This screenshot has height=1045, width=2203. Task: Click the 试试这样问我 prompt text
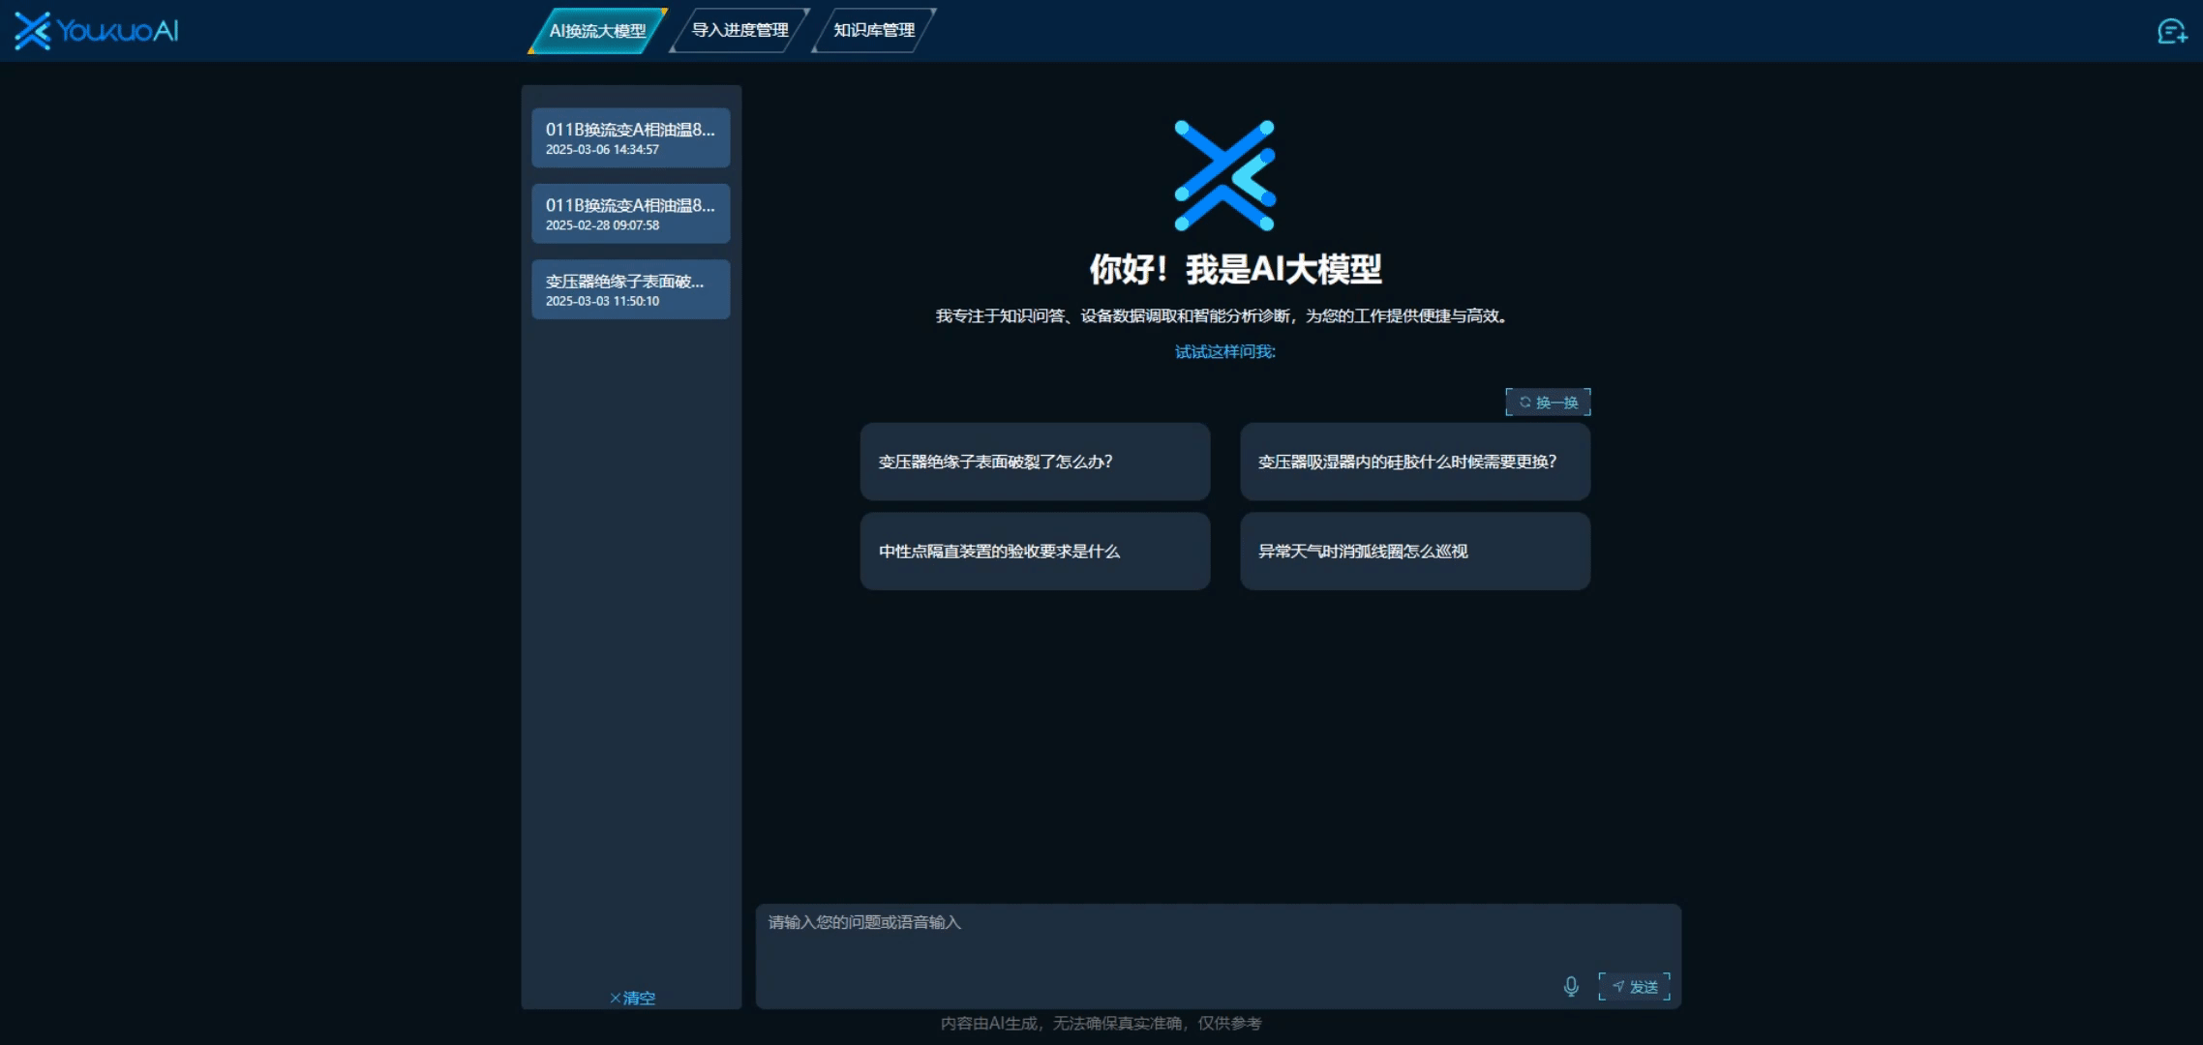(1224, 351)
